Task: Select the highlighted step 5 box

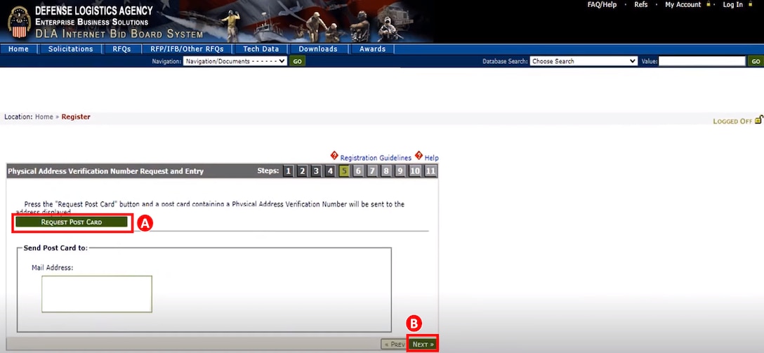Action: (344, 171)
